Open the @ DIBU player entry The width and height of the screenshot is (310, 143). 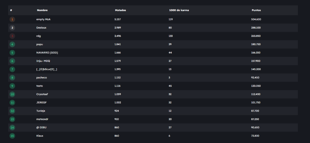42,127
